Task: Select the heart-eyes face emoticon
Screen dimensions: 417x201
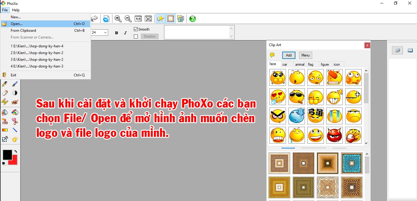Action: [x=278, y=97]
